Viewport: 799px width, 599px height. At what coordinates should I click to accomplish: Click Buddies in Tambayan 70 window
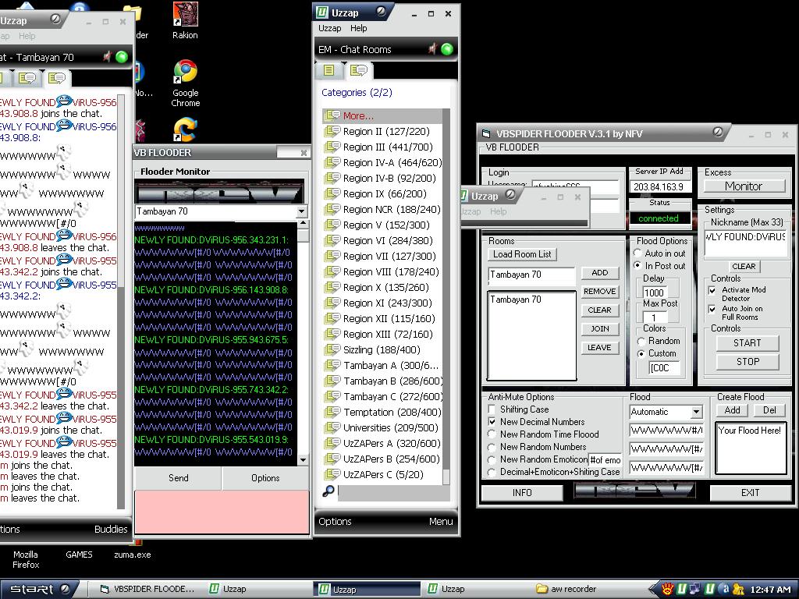[111, 530]
